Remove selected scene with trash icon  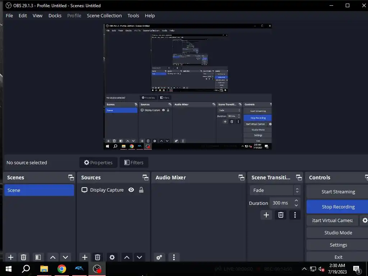pyautogui.click(x=23, y=257)
